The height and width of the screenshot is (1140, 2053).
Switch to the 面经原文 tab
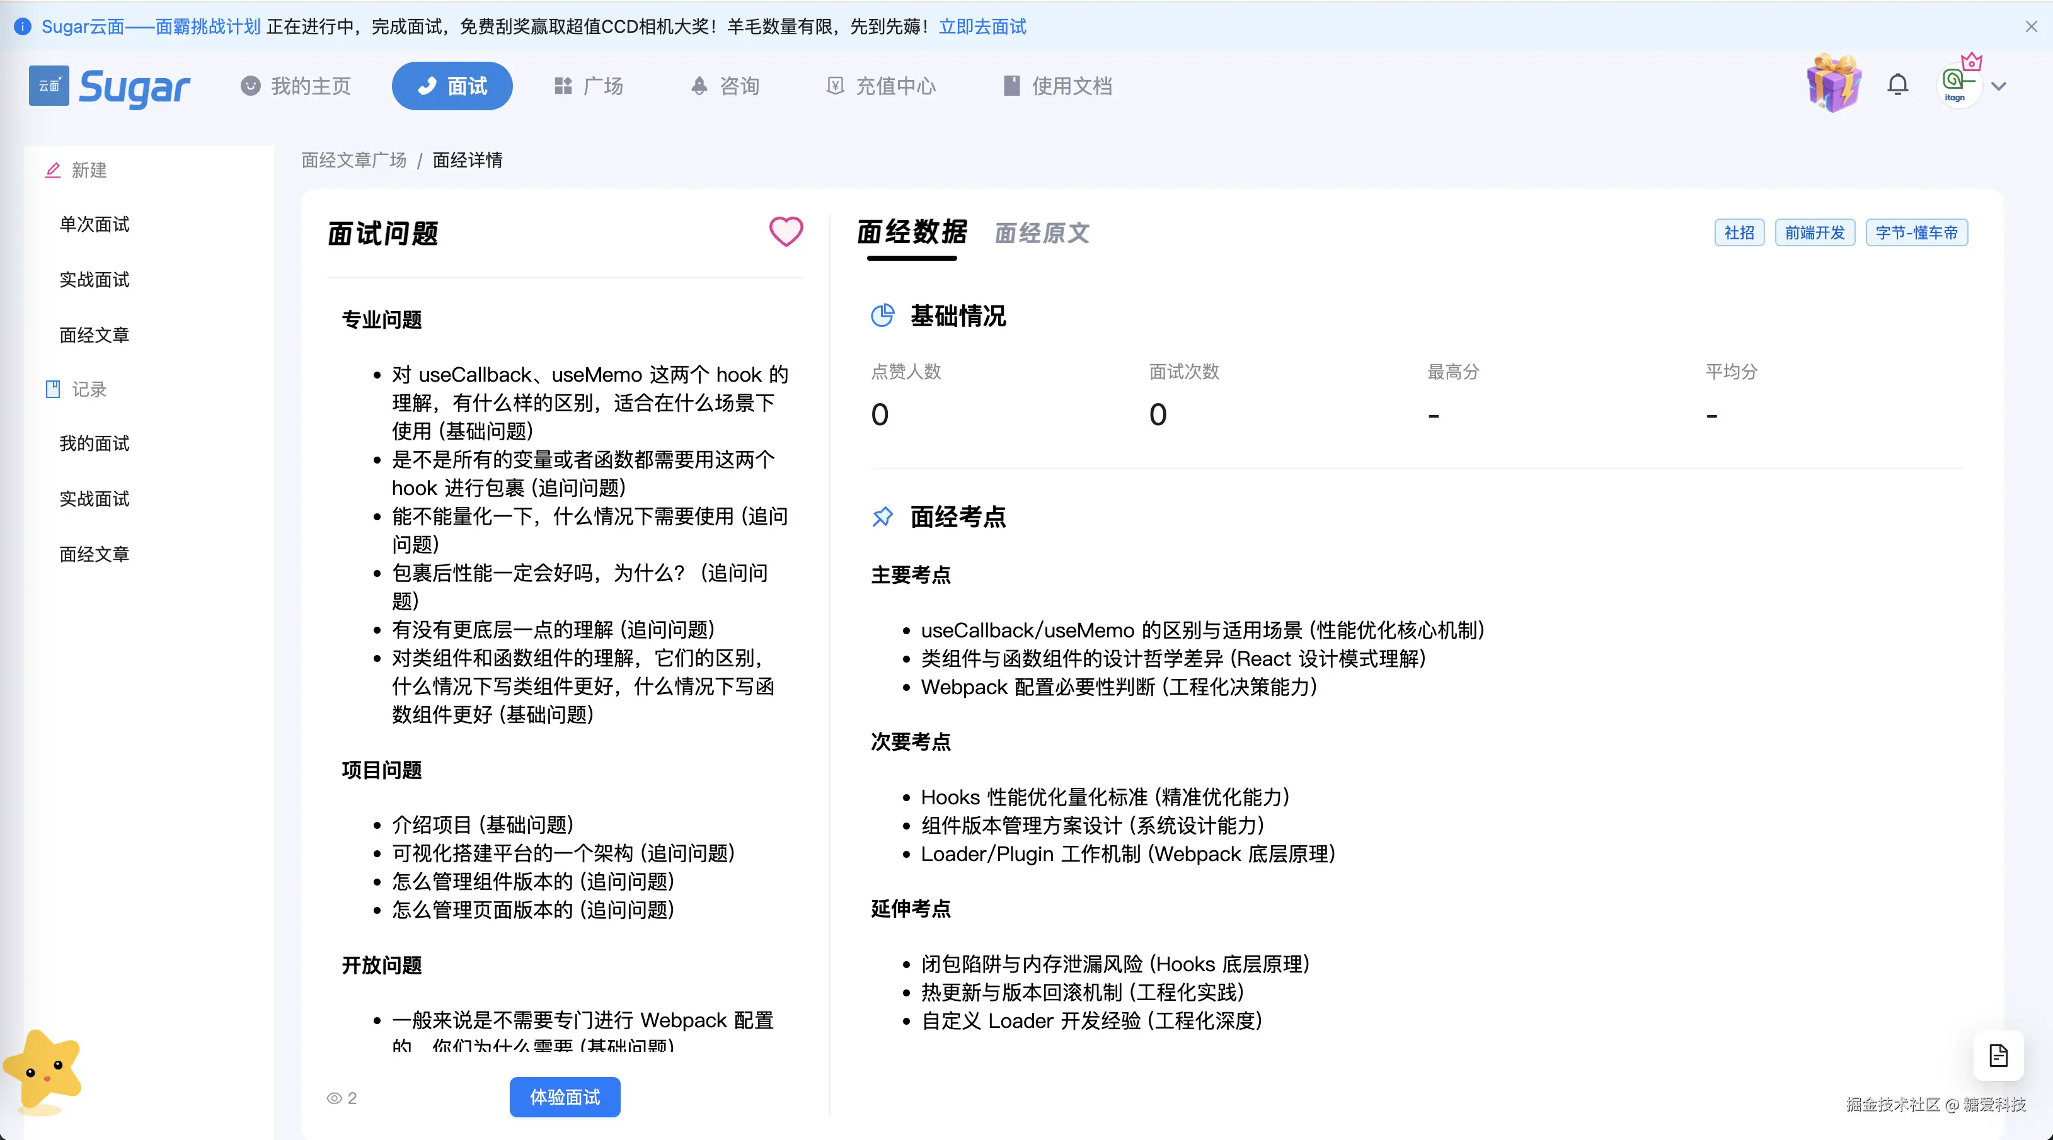point(1042,232)
